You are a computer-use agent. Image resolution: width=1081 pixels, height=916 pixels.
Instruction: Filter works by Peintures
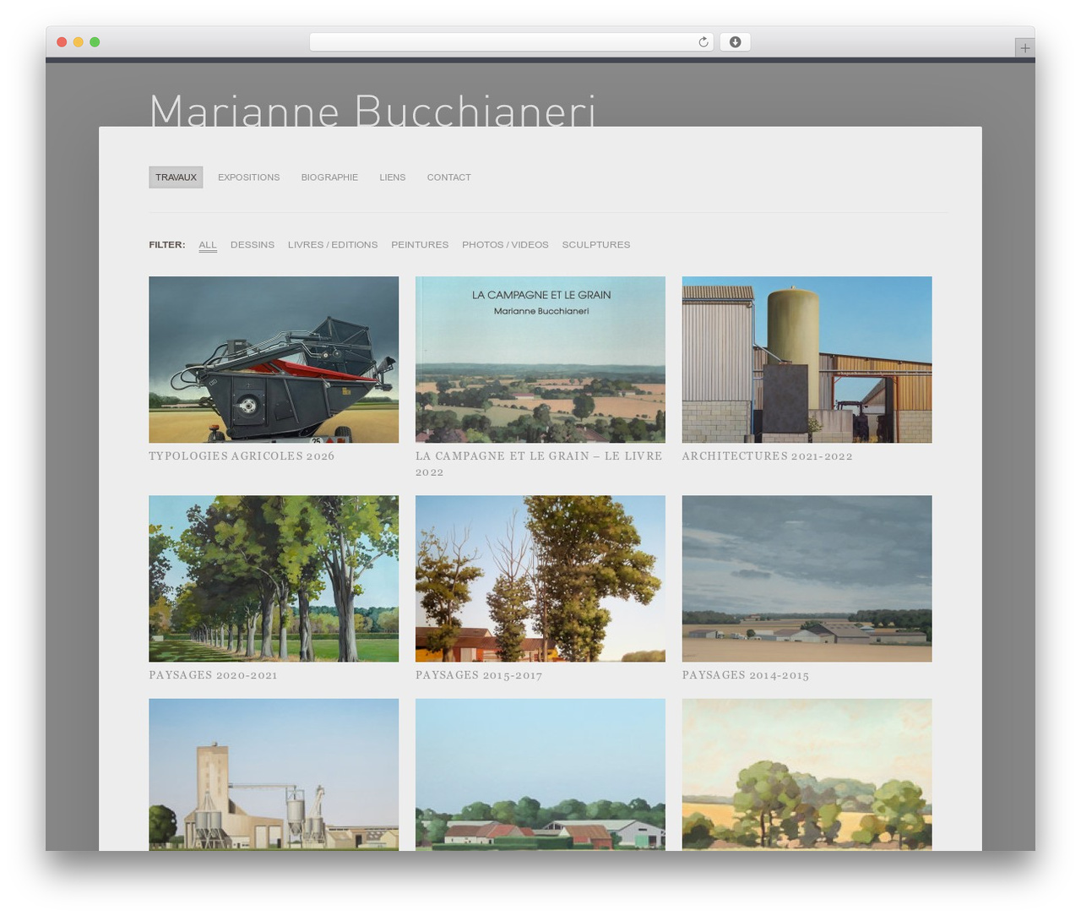[x=420, y=245]
